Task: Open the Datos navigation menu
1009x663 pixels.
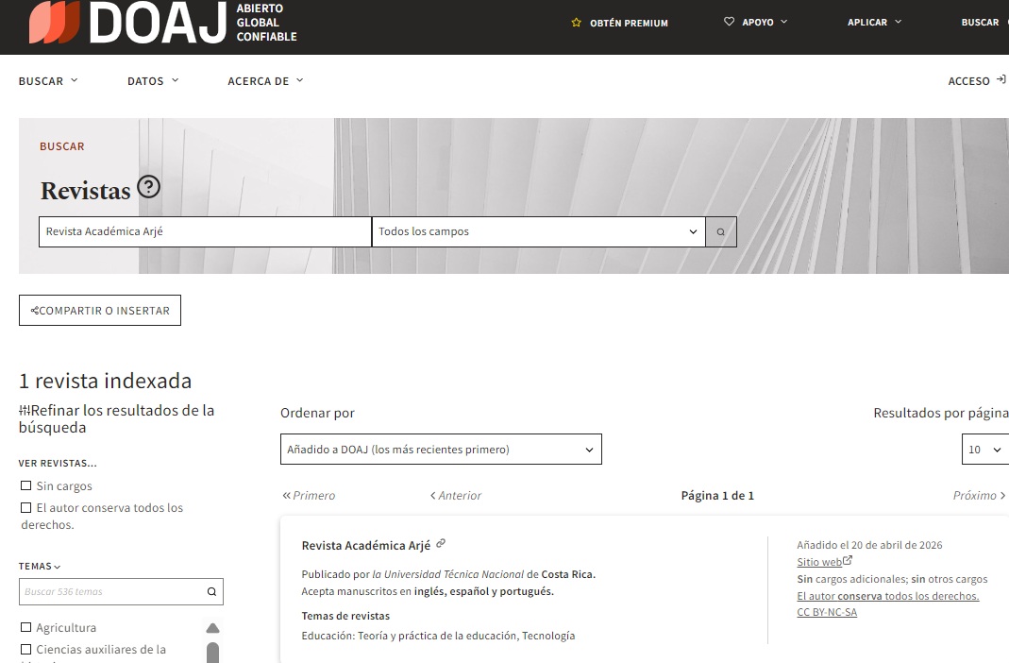Action: click(x=153, y=81)
